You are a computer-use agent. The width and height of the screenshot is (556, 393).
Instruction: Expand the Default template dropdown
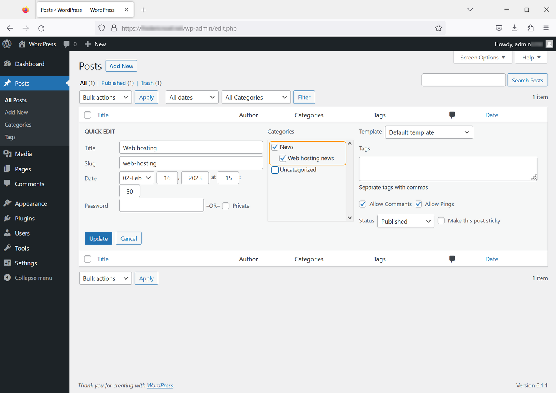429,132
